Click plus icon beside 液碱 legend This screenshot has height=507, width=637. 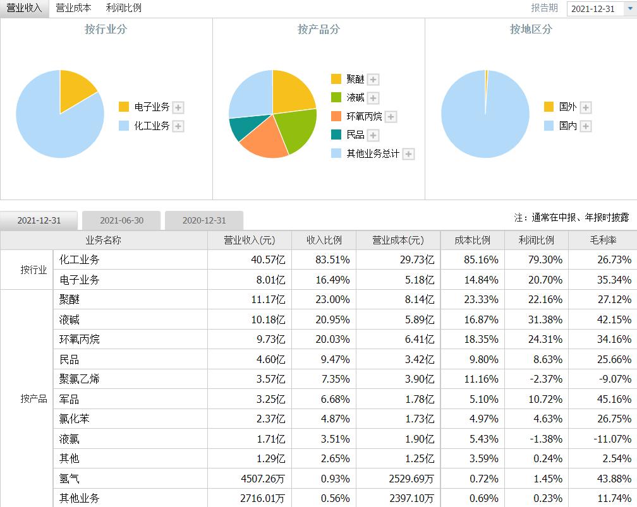tap(373, 98)
